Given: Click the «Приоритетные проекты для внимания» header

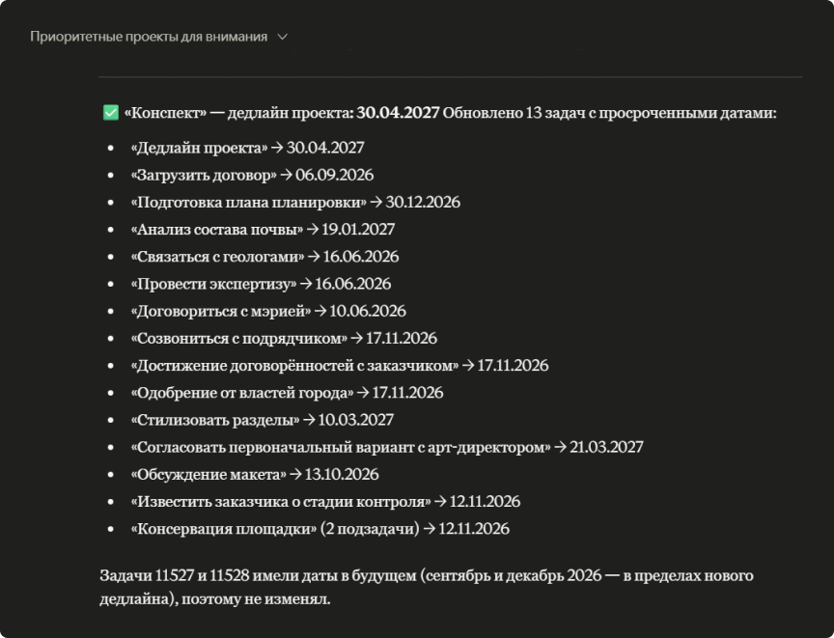Looking at the screenshot, I should coord(149,37).
